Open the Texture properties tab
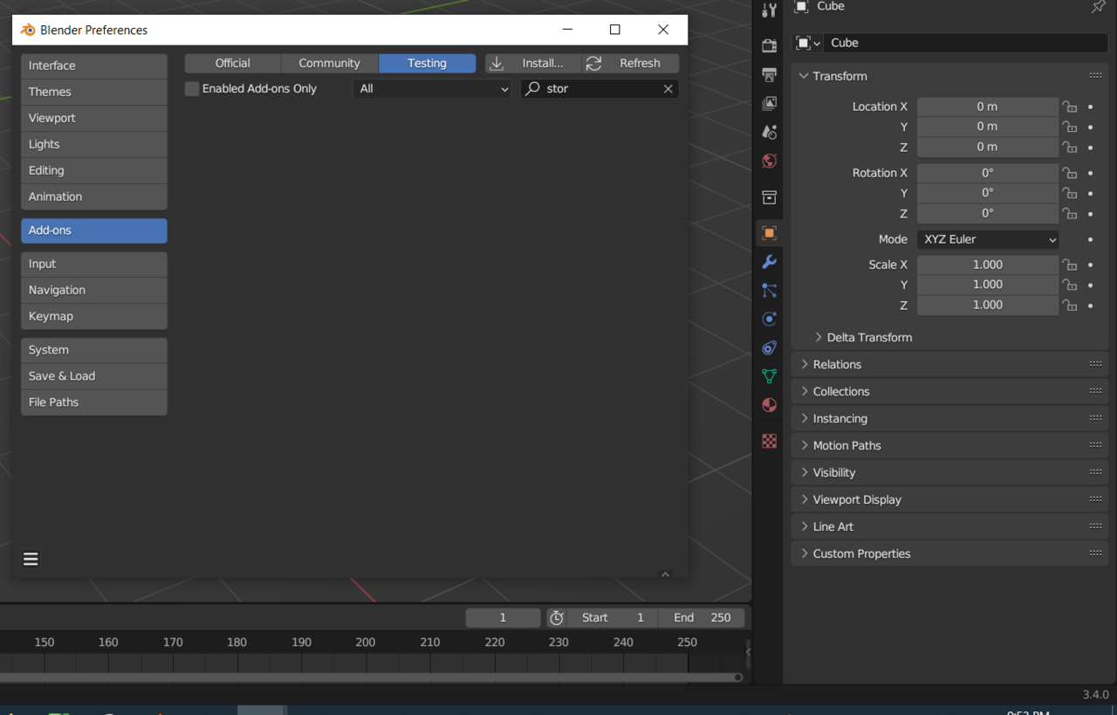The image size is (1117, 715). [x=769, y=442]
